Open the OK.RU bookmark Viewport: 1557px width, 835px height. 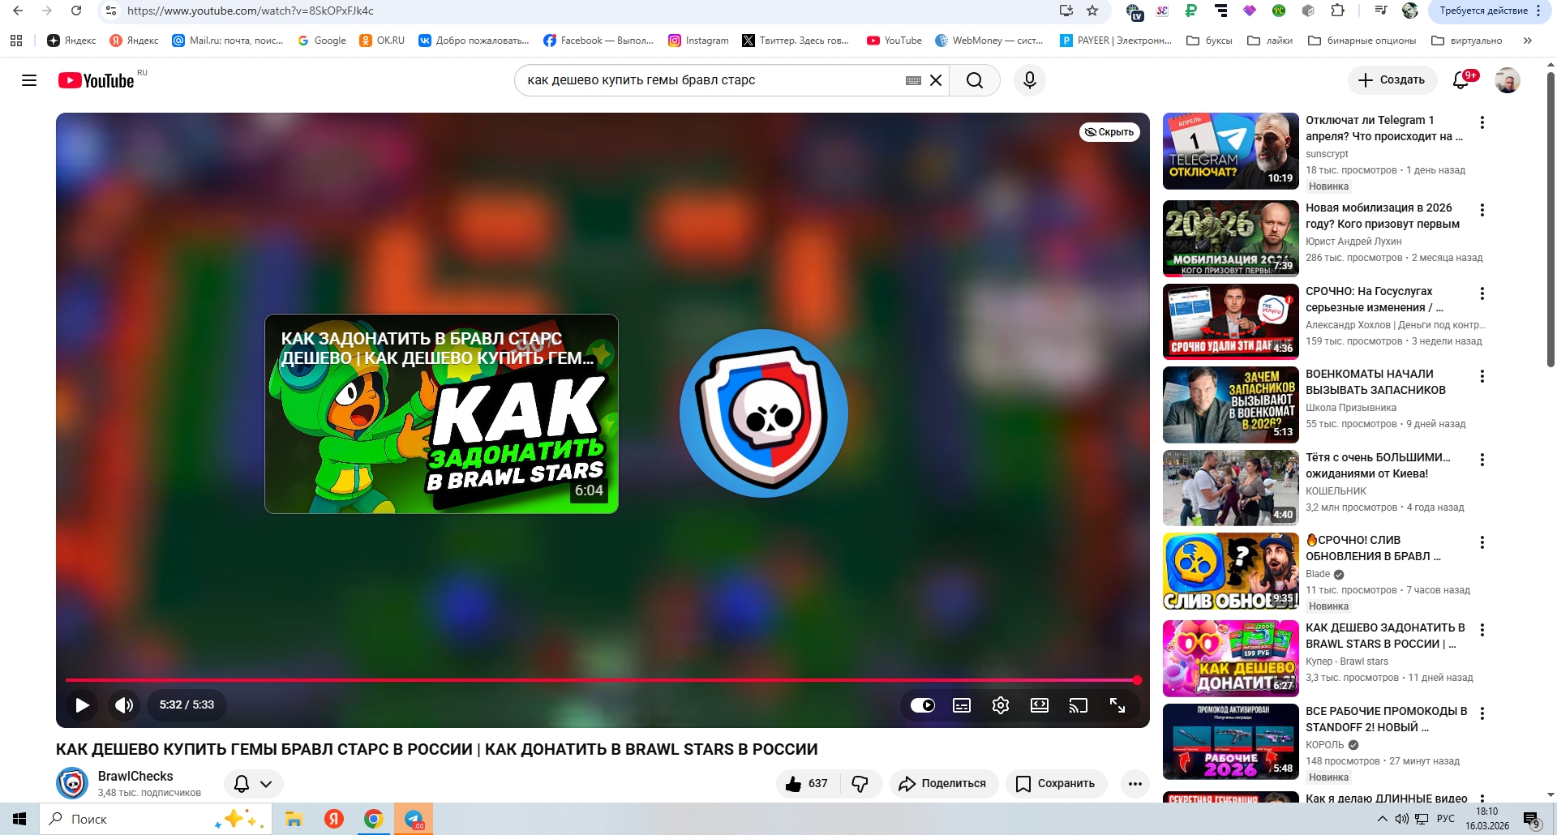pyautogui.click(x=382, y=41)
